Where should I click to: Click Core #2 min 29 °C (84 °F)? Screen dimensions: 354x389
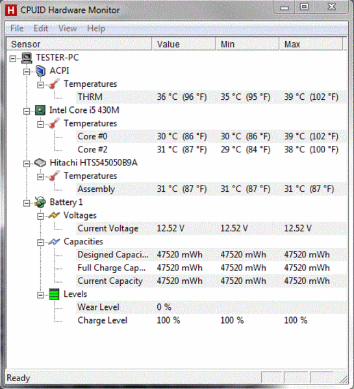tap(246, 150)
